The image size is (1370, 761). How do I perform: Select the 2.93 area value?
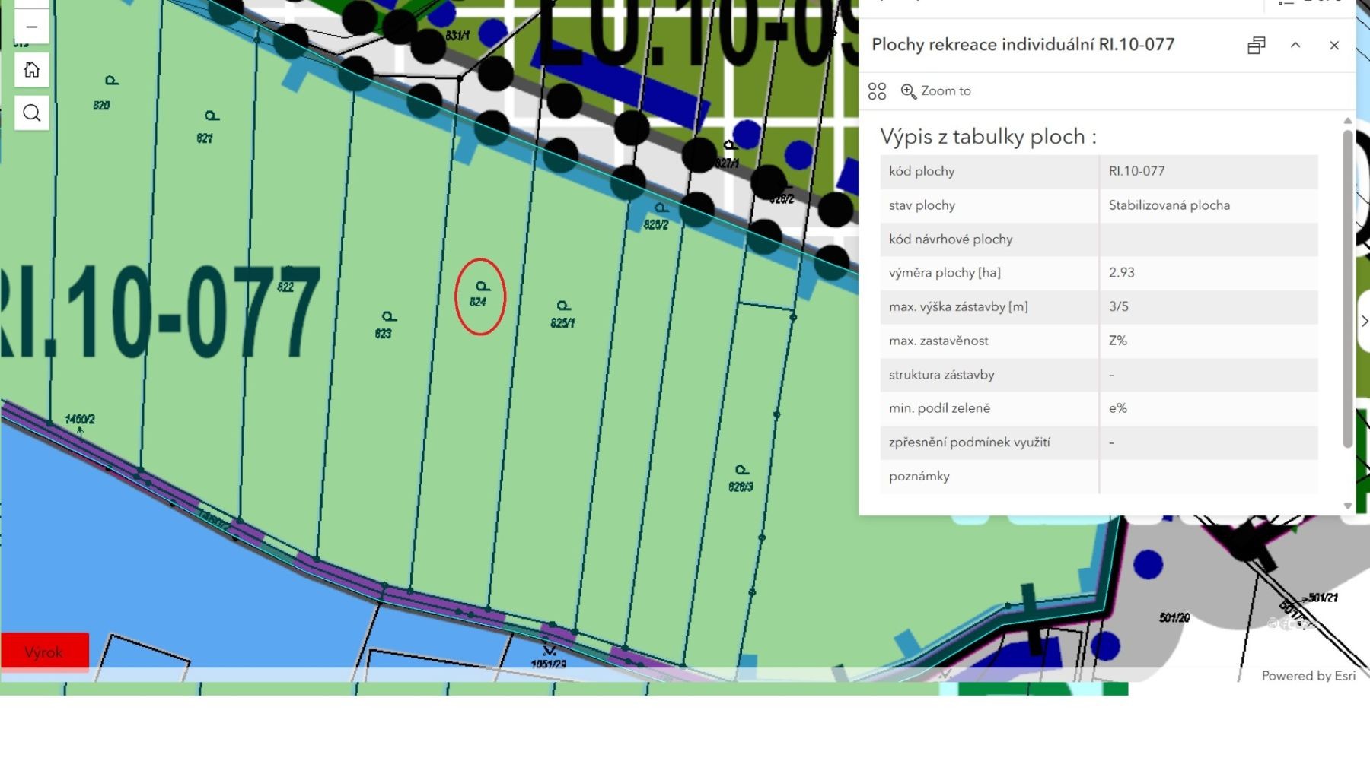pos(1121,273)
